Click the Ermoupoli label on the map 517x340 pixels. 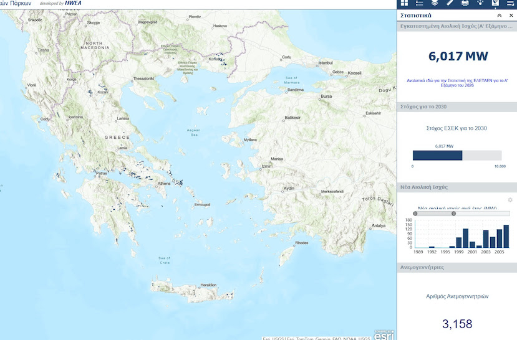(x=202, y=205)
